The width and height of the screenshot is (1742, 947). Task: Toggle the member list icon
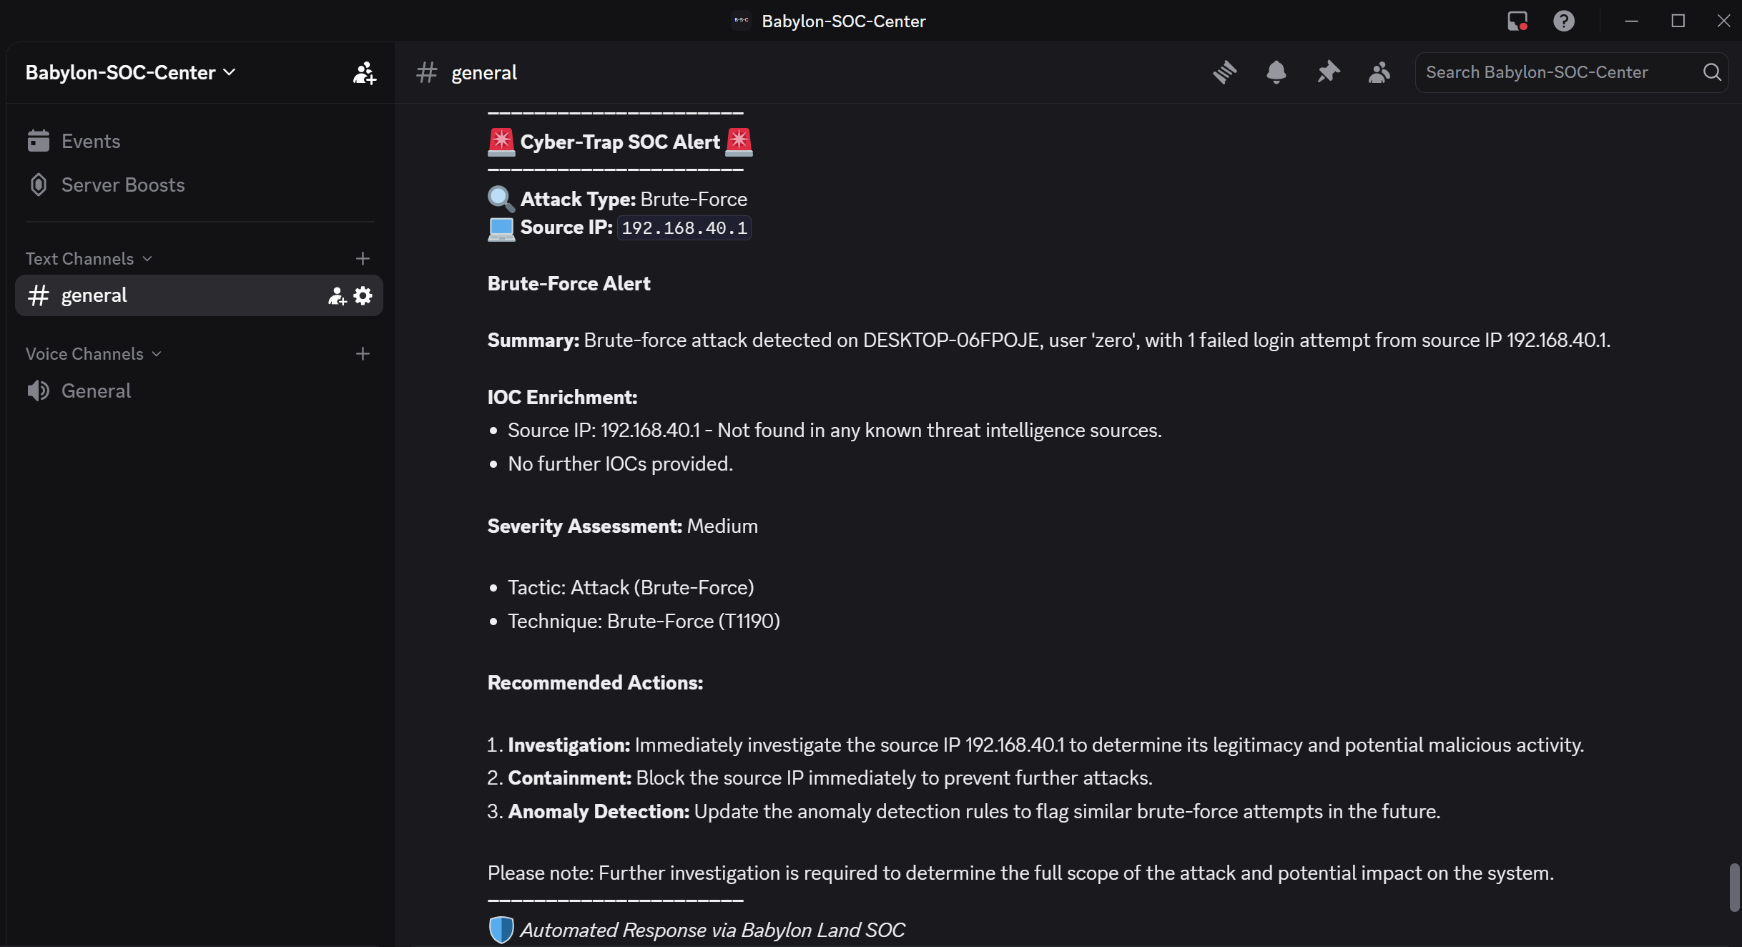pos(1379,72)
